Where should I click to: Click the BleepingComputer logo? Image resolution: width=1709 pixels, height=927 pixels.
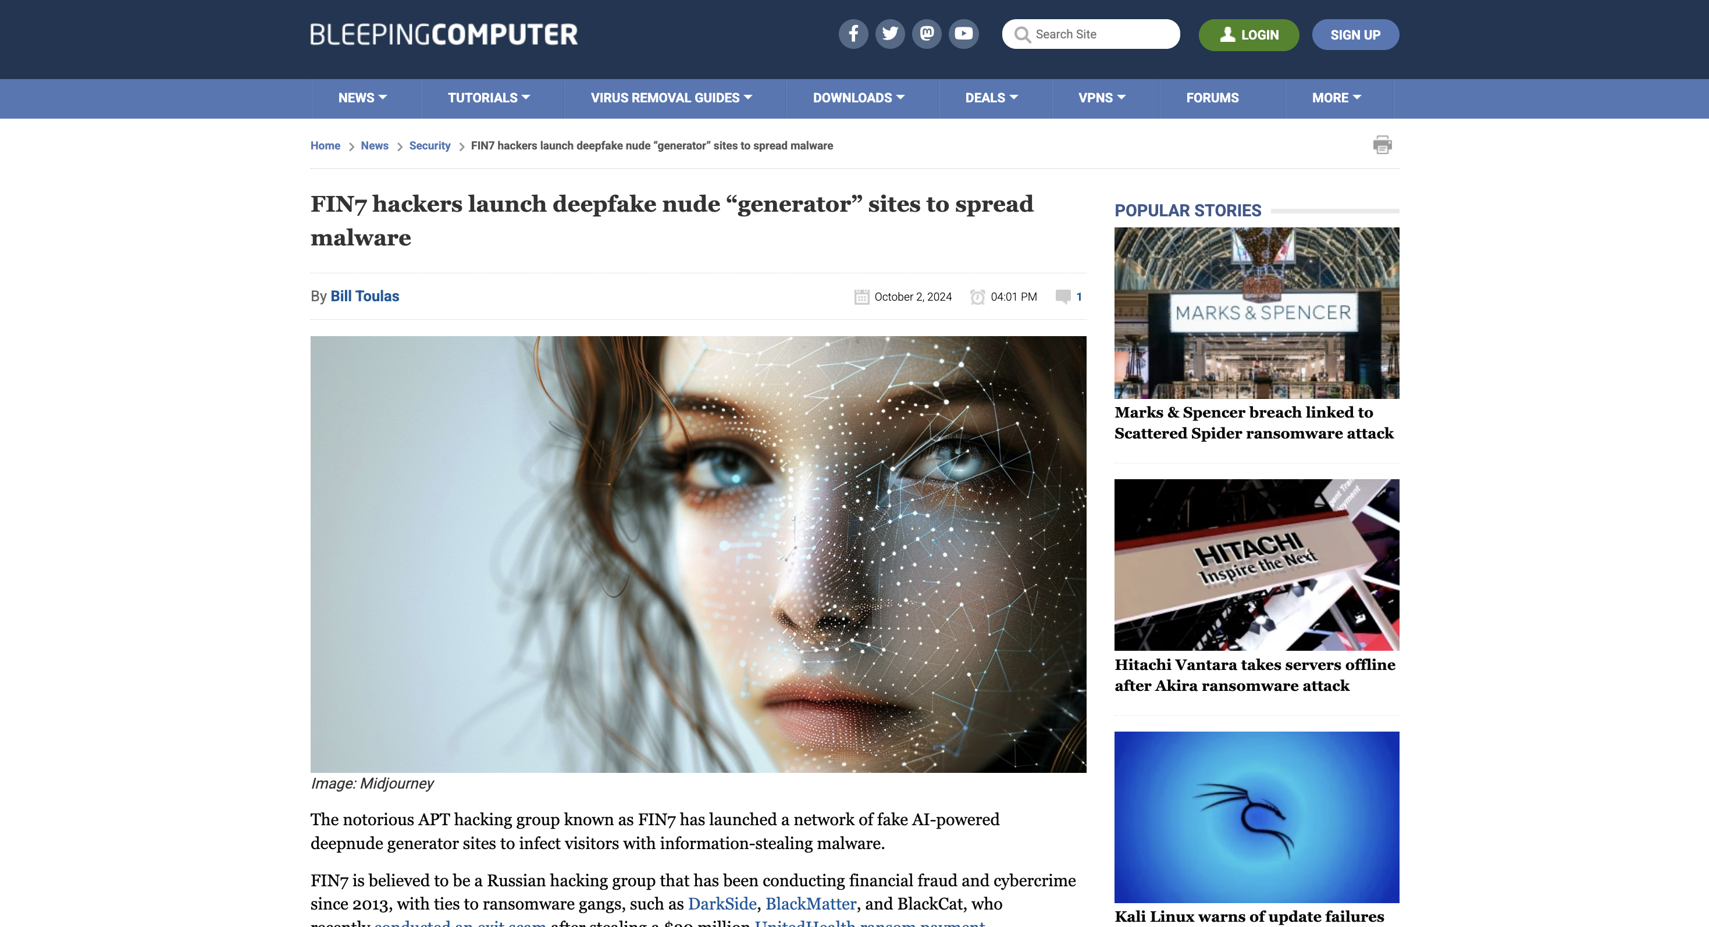pyautogui.click(x=444, y=34)
